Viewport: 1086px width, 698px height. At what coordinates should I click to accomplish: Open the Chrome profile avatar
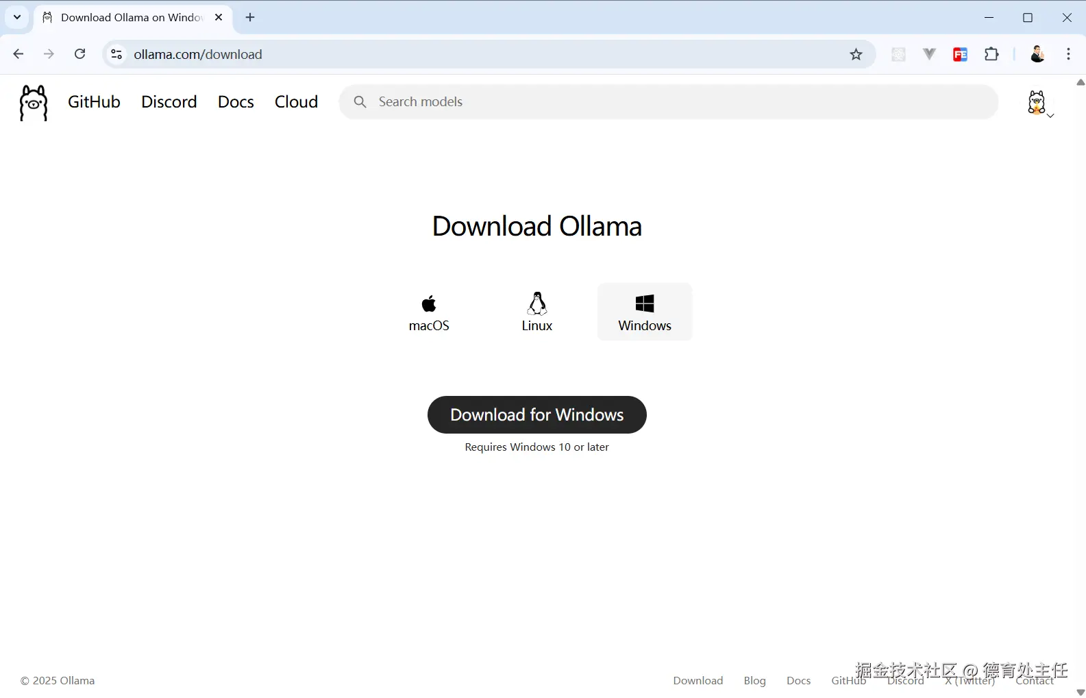click(1037, 54)
